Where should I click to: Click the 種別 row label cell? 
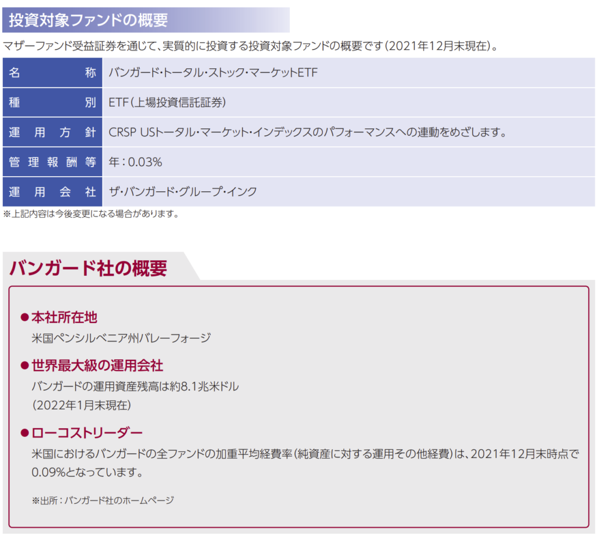pos(52,103)
